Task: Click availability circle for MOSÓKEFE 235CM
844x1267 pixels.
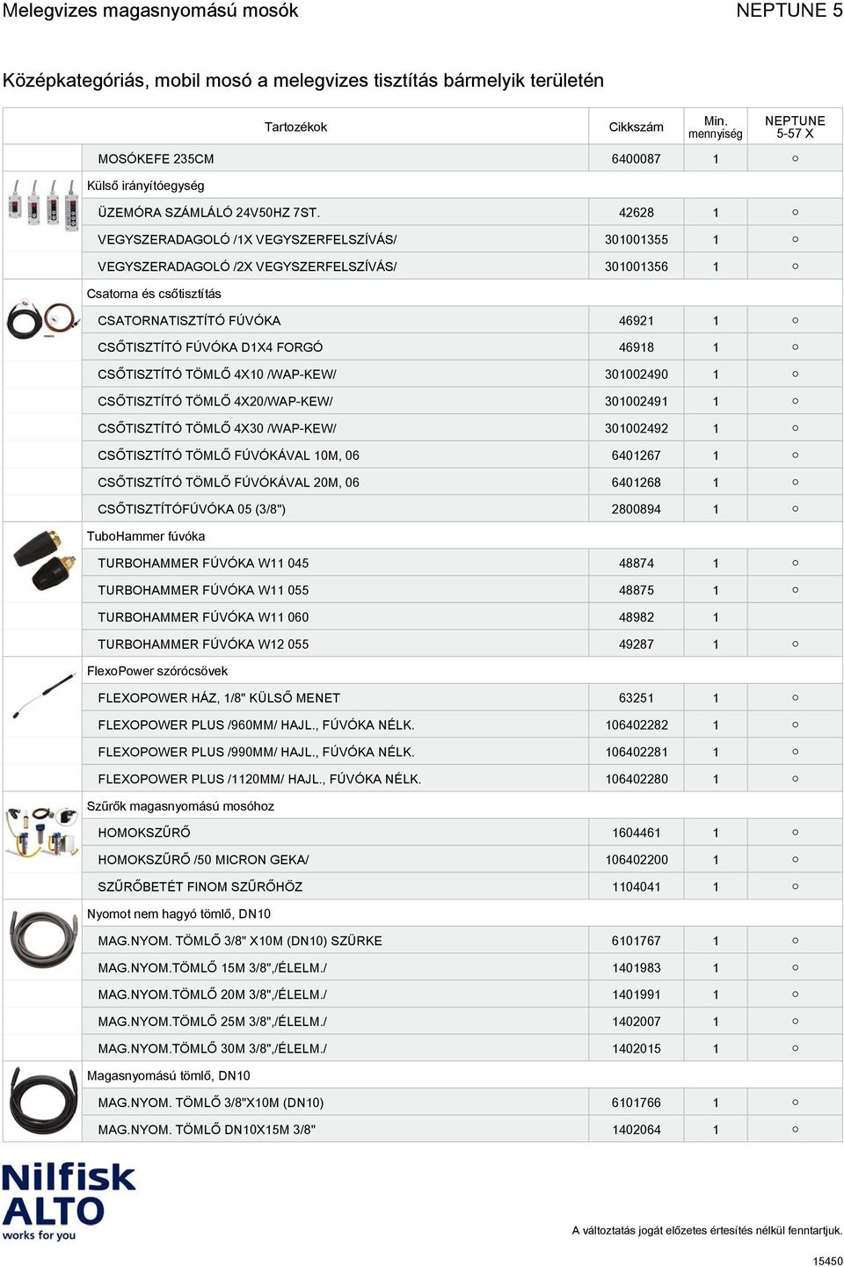Action: point(795,158)
